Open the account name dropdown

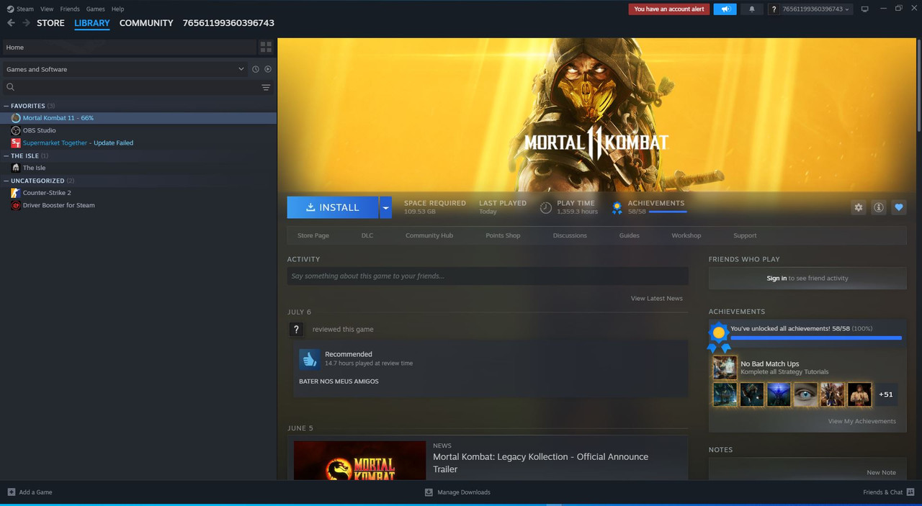(816, 9)
